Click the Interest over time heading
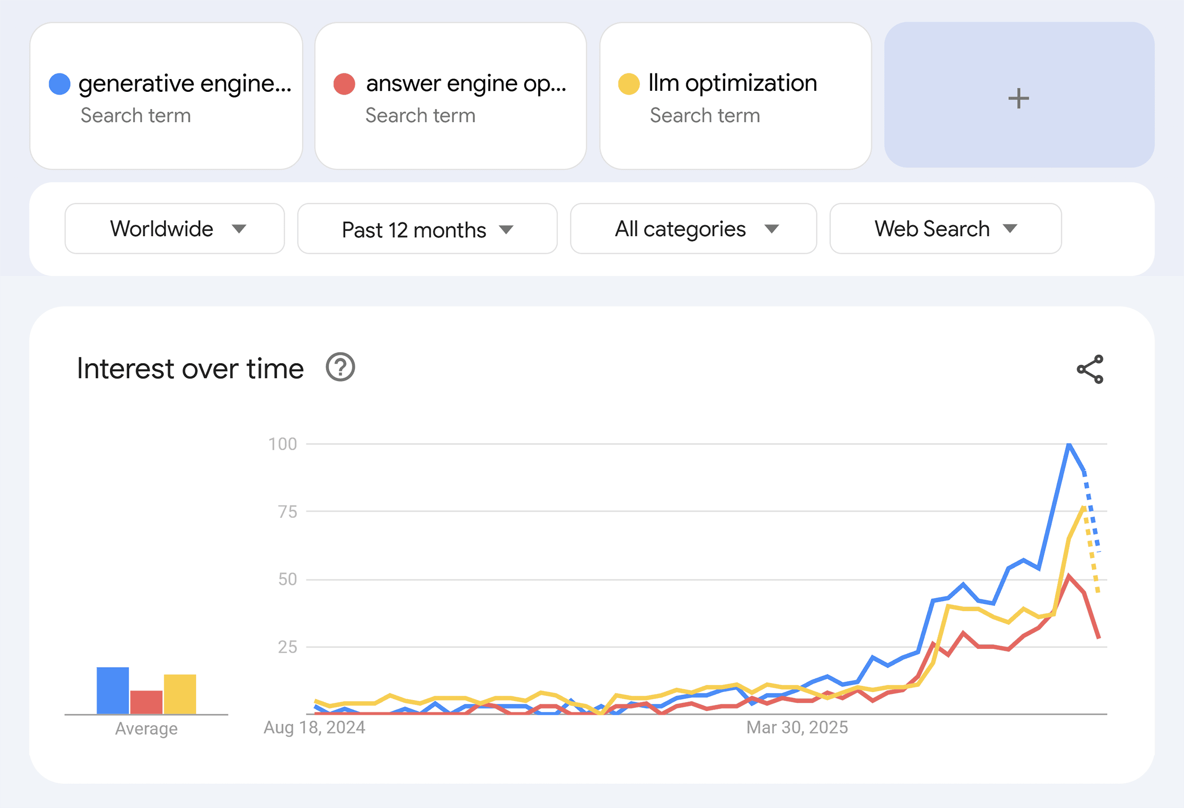The height and width of the screenshot is (808, 1184). pos(190,368)
